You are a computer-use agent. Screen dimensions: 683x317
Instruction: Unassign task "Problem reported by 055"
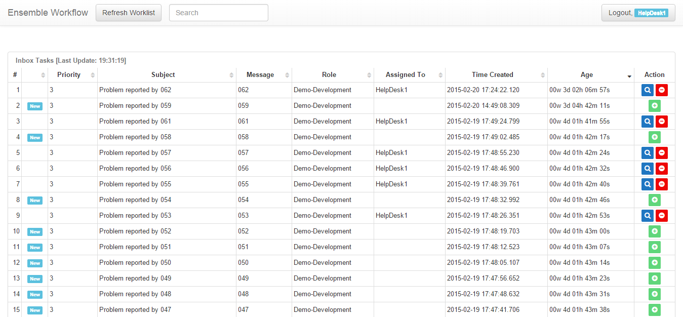click(x=661, y=184)
